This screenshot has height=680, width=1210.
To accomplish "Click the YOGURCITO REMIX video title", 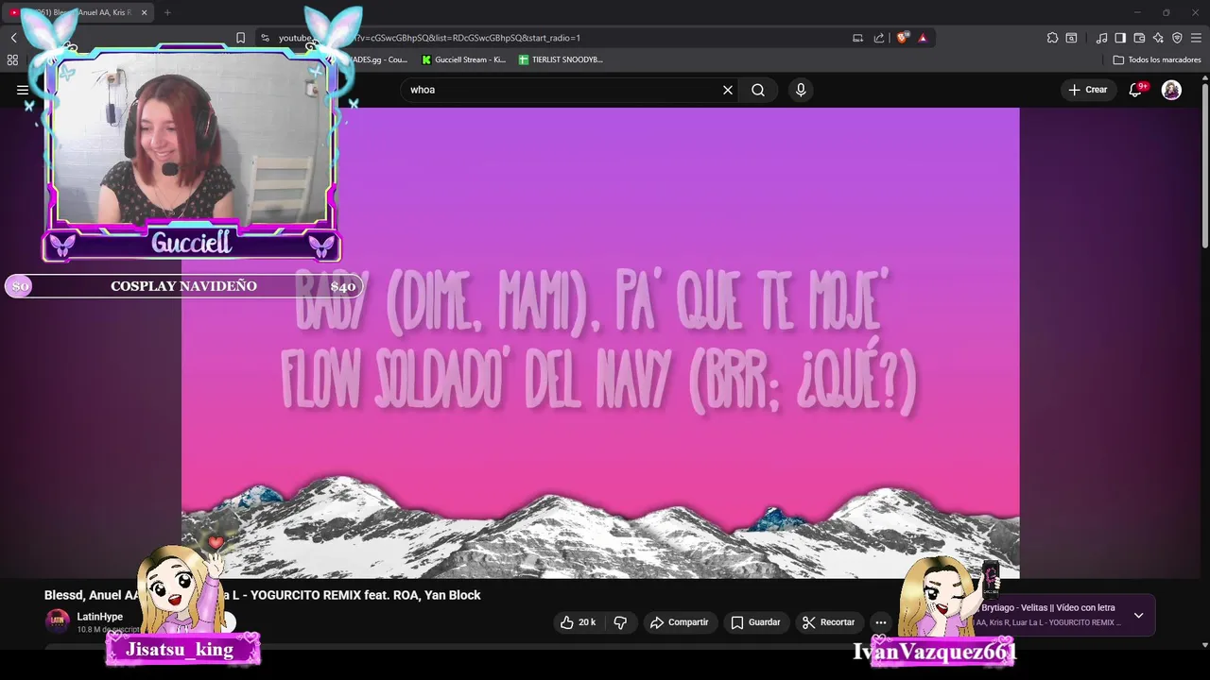I will (263, 595).
